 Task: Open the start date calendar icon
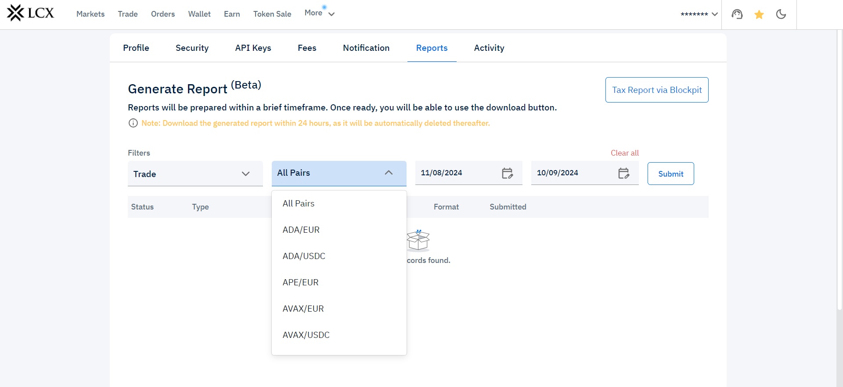(x=507, y=174)
